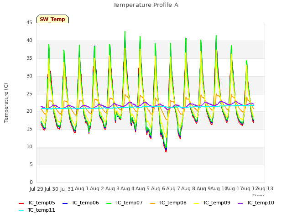Click the Aug 8 x-axis date label
This screenshot has width=292, height=219.
[x=188, y=189]
